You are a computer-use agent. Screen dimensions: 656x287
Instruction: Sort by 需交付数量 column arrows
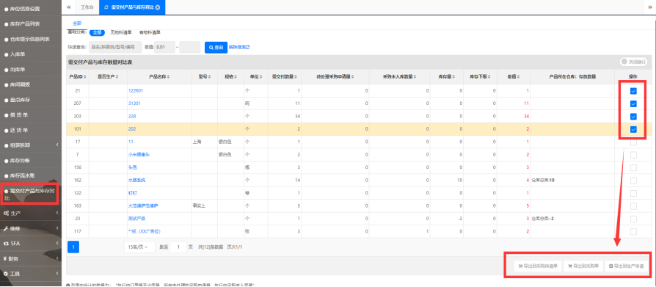[296, 77]
